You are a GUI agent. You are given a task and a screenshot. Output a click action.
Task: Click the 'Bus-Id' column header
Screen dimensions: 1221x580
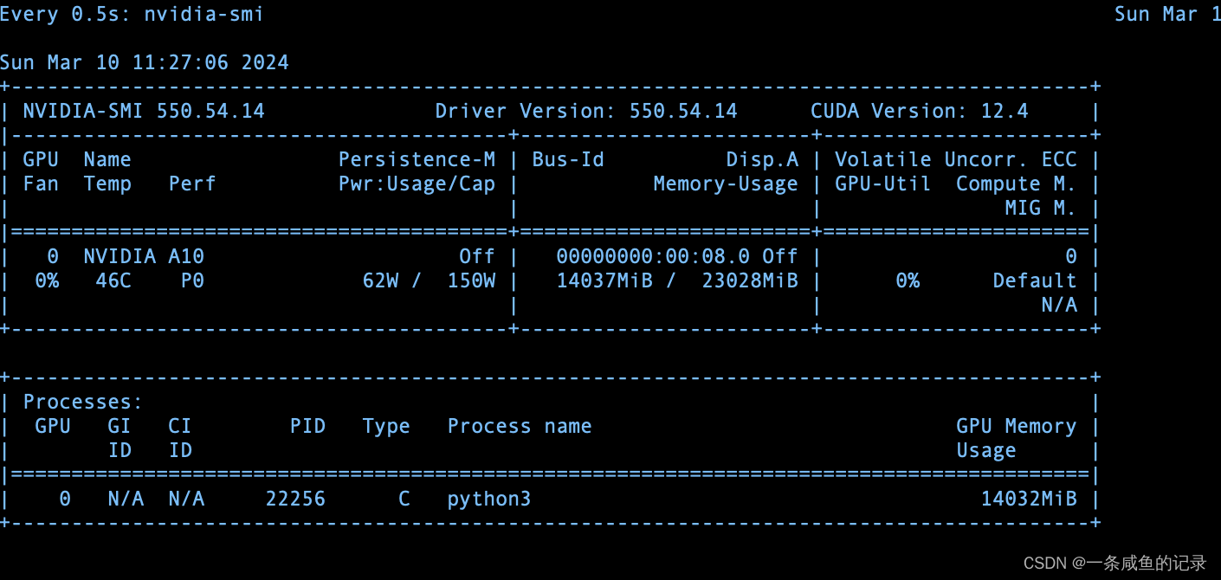tap(568, 159)
